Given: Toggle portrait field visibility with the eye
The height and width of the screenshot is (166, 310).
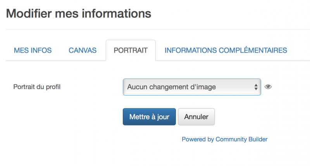Looking at the screenshot, I should (x=268, y=87).
